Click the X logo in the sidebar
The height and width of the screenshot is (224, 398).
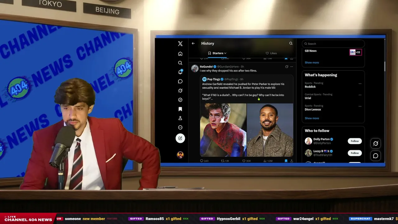pyautogui.click(x=180, y=44)
